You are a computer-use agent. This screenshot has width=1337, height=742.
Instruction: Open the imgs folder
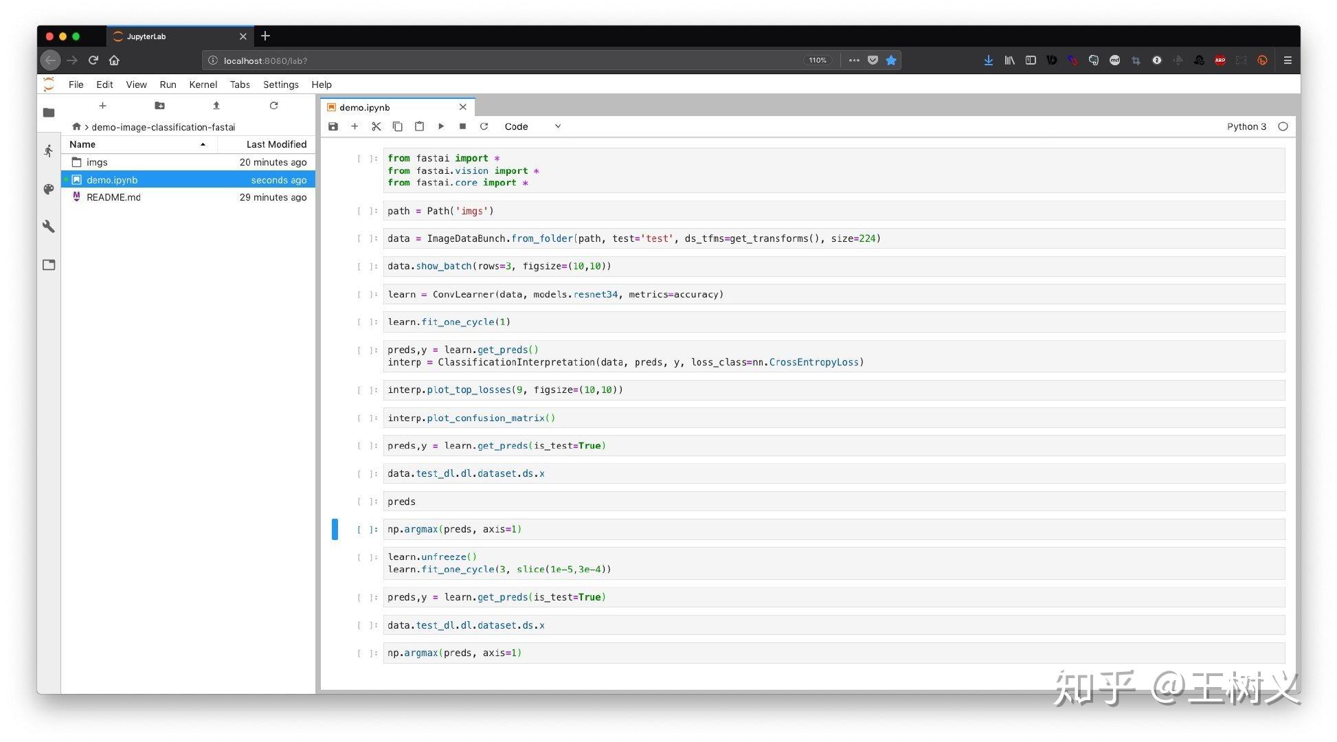(97, 162)
